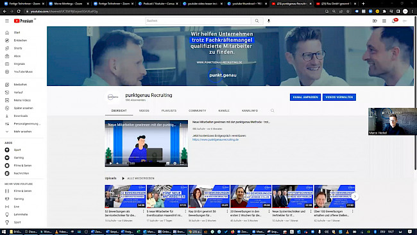This screenshot has width=417, height=235.
Task: Click the Kanal anpassen button
Action: [x=305, y=97]
